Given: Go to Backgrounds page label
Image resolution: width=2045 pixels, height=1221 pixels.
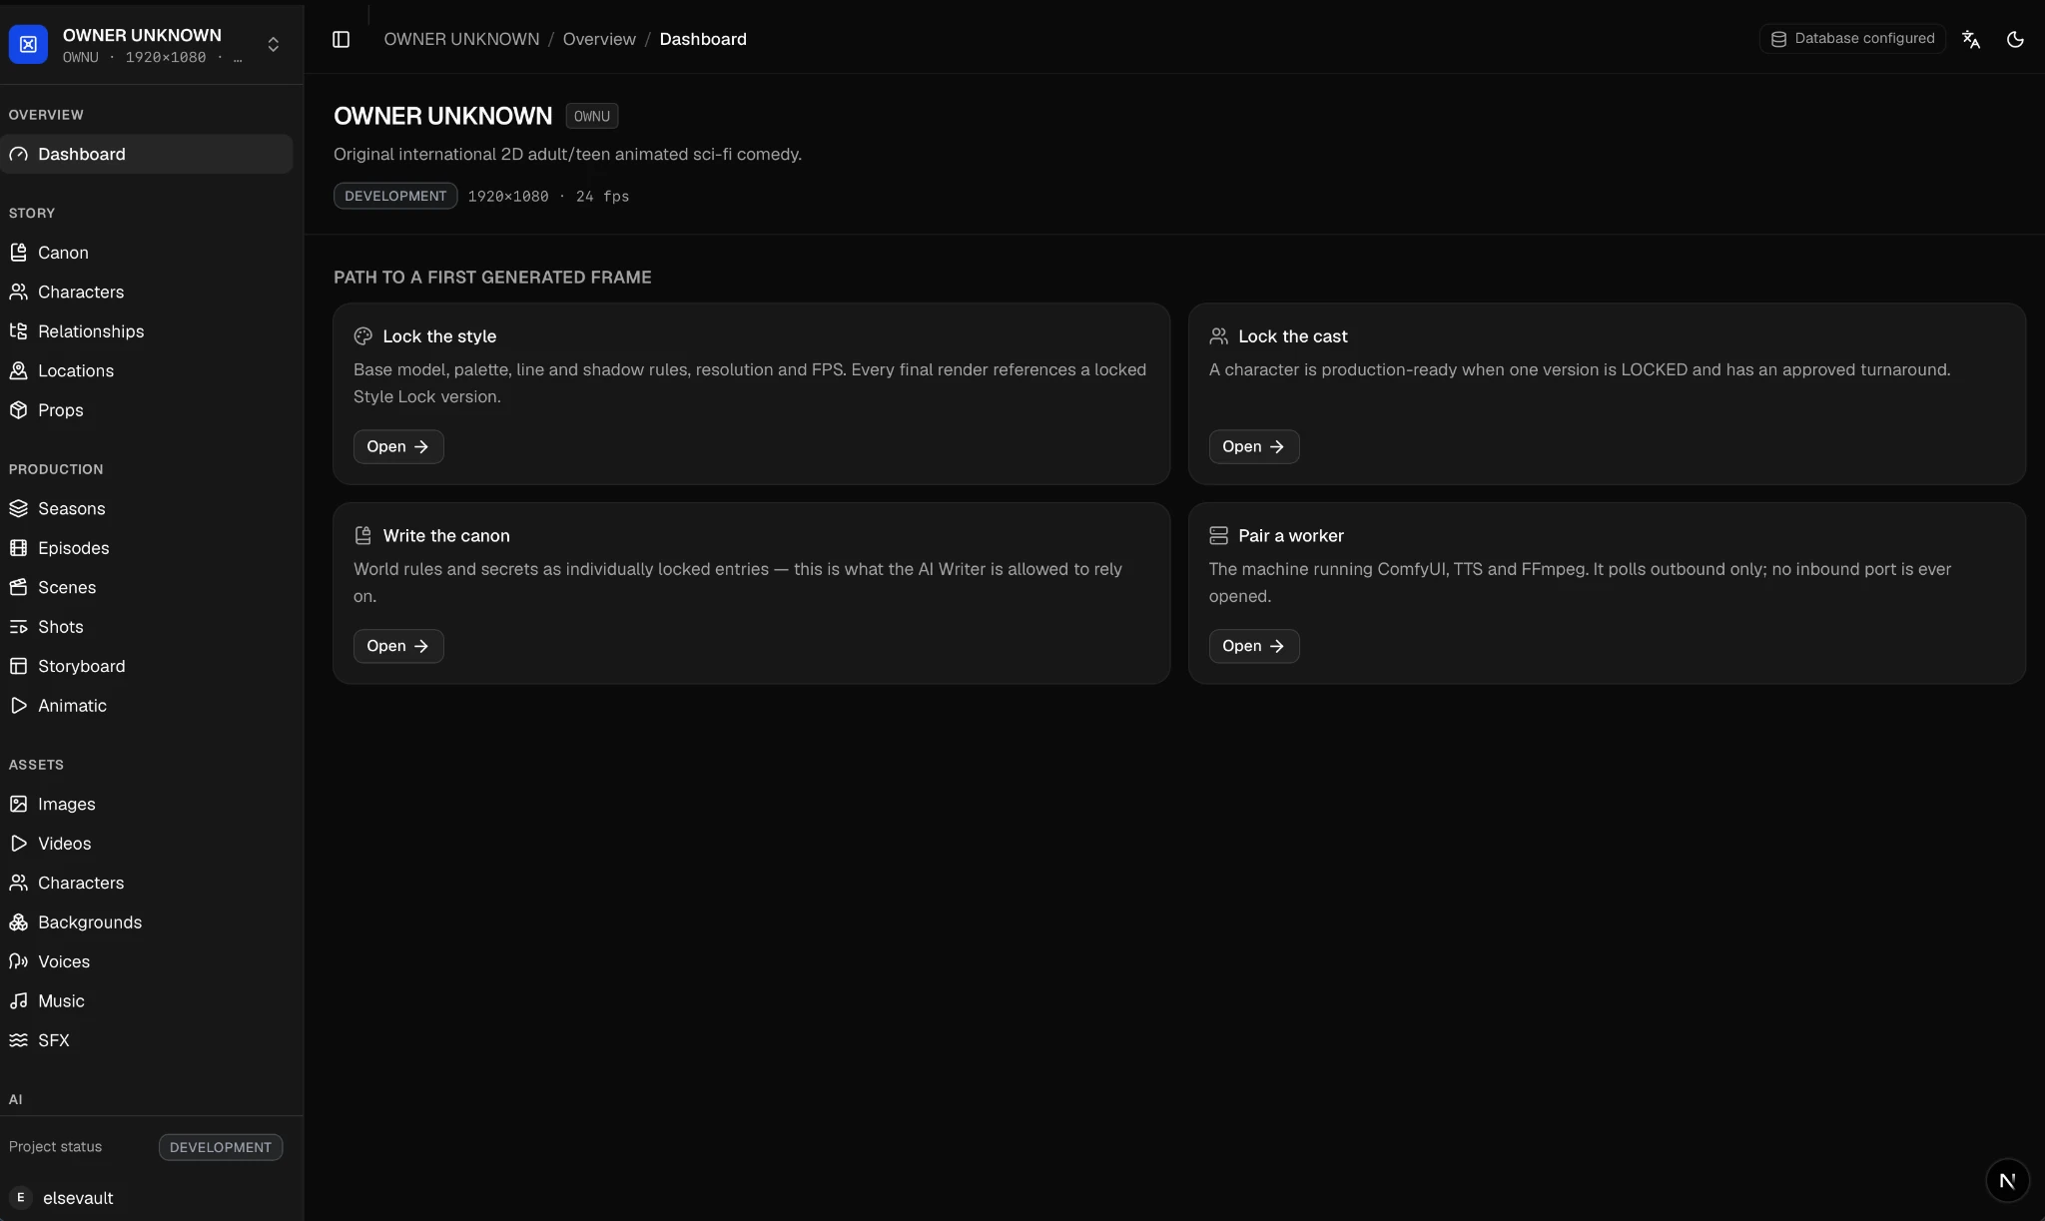Looking at the screenshot, I should point(90,922).
